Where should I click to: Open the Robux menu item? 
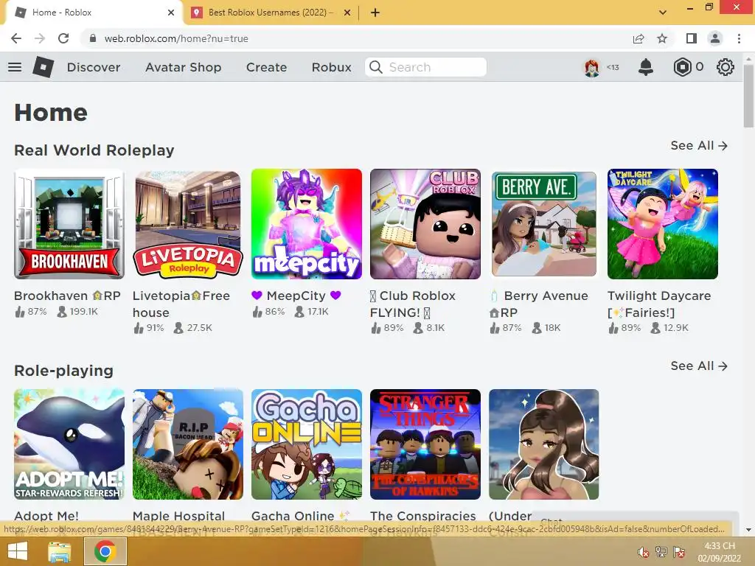click(x=331, y=67)
